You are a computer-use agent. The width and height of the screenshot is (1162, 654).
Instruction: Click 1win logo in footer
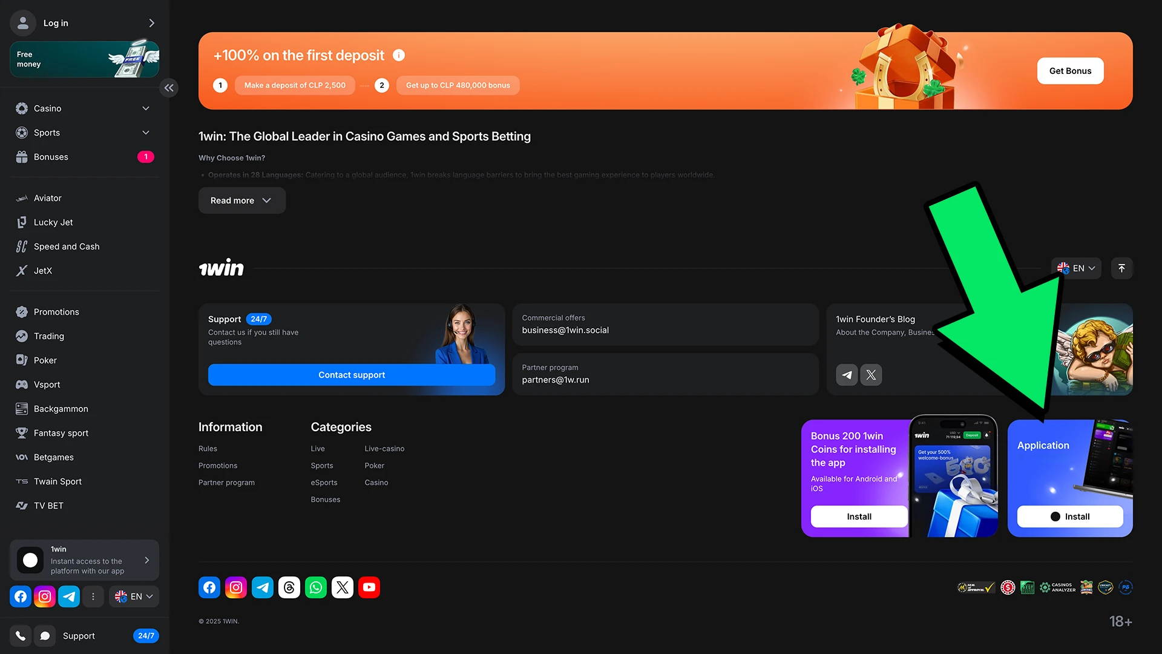click(x=222, y=268)
